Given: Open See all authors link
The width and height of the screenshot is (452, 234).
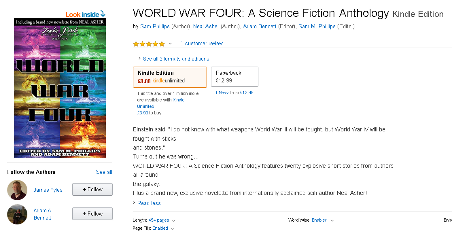Looking at the screenshot, I should (x=104, y=172).
